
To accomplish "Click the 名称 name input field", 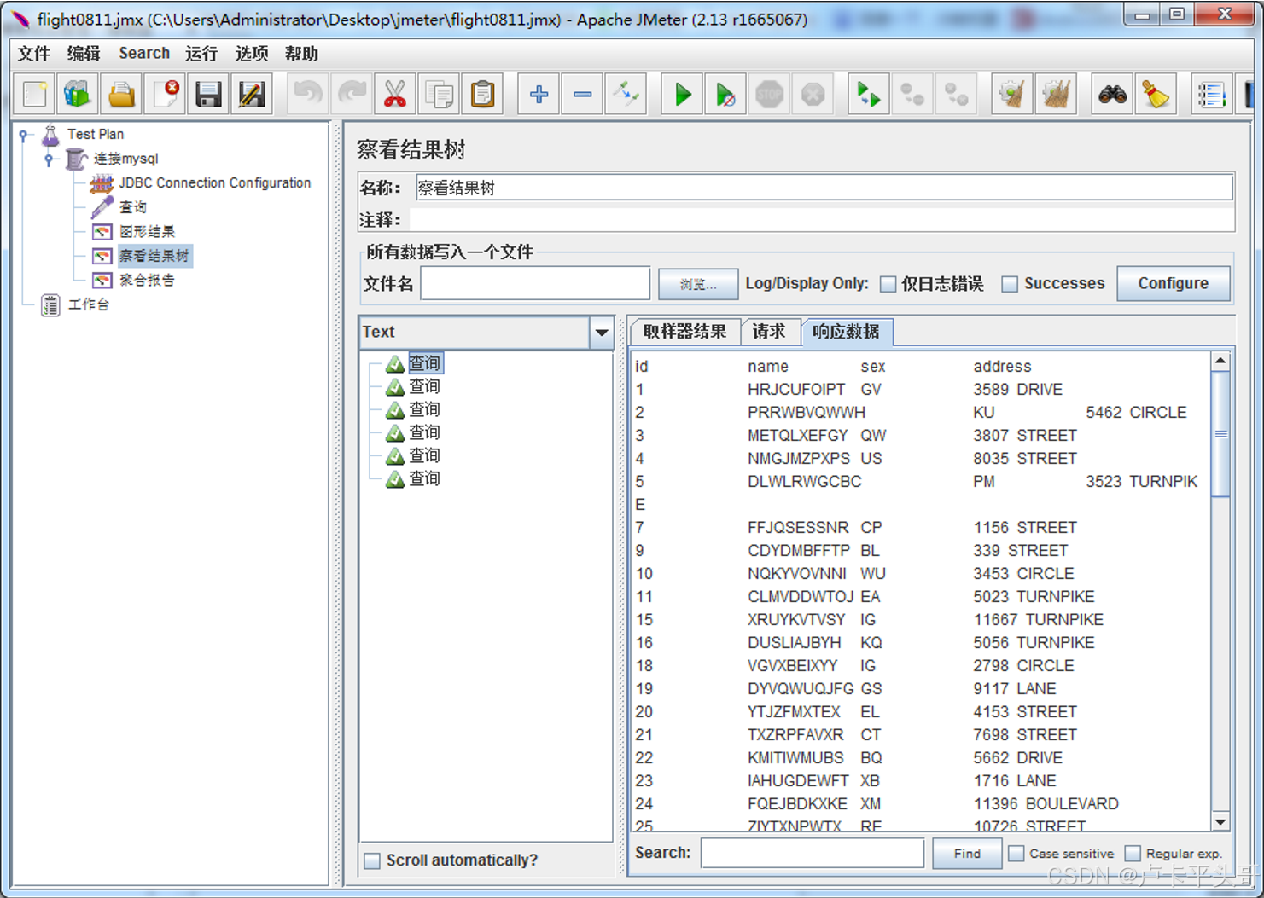I will [824, 188].
